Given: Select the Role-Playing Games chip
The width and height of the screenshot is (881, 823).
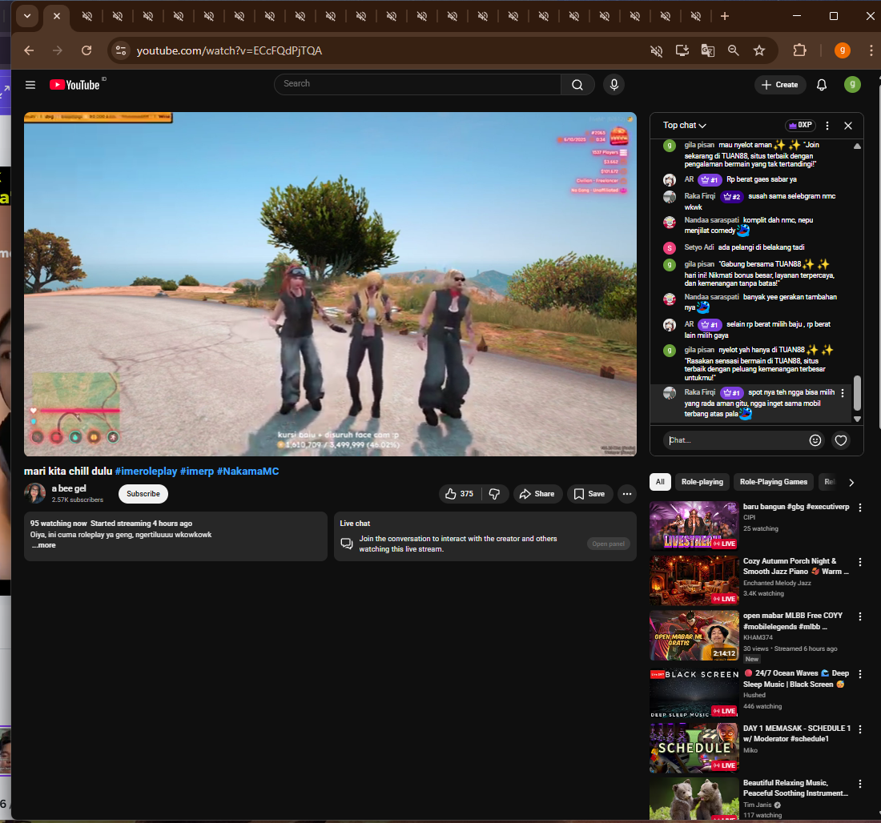Looking at the screenshot, I should [x=773, y=482].
